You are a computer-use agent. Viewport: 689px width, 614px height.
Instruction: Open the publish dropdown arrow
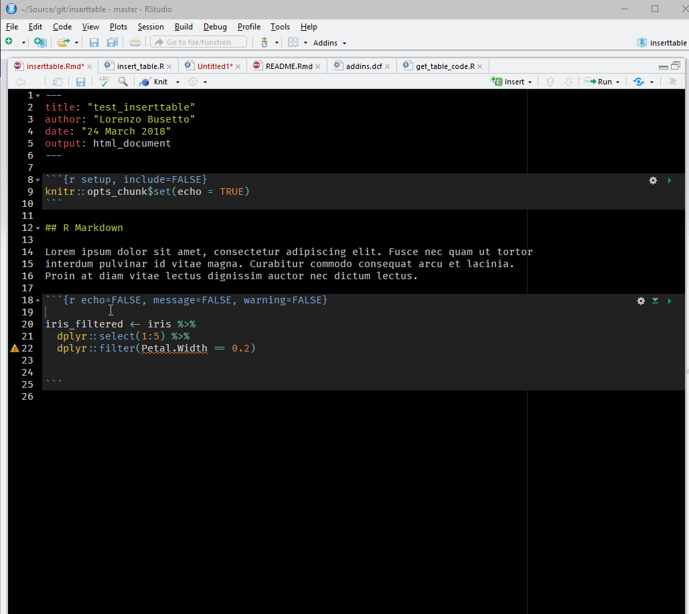point(652,82)
